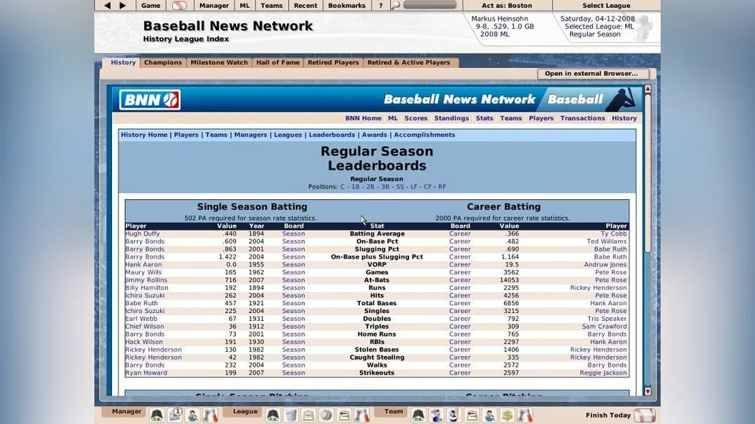755x424 pixels.
Task: Open the Manager settings tools icon
Action: (x=210, y=415)
